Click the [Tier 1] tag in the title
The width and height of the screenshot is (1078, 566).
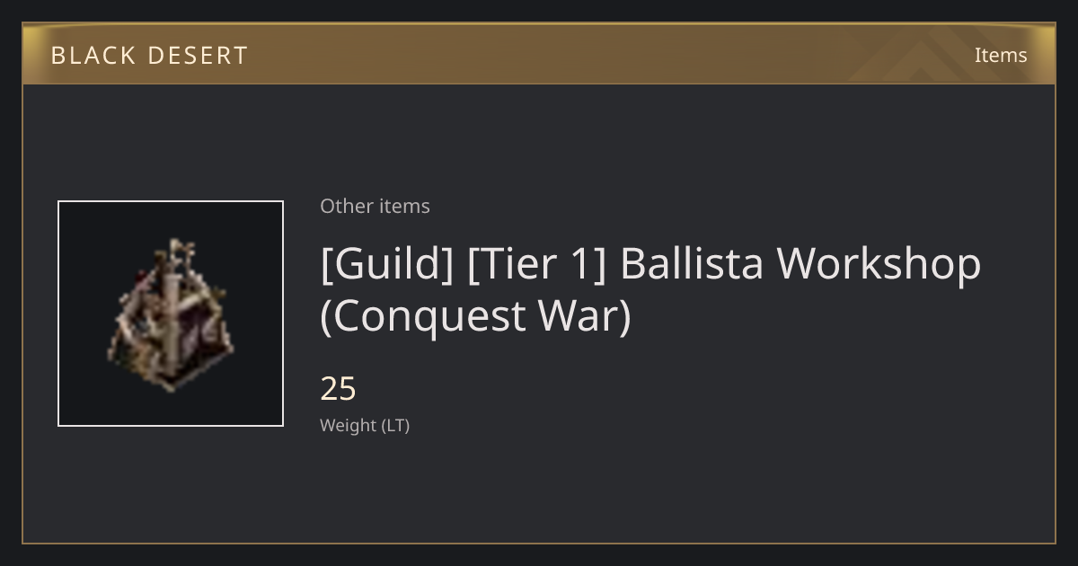coord(535,263)
